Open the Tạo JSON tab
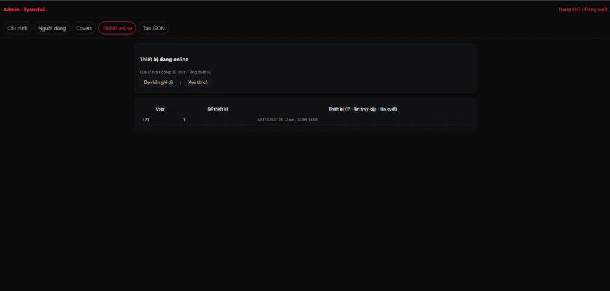The image size is (610, 291). (x=154, y=28)
